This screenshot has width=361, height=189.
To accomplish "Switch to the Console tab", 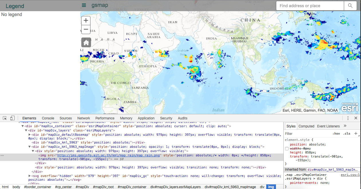I will (x=48, y=118).
